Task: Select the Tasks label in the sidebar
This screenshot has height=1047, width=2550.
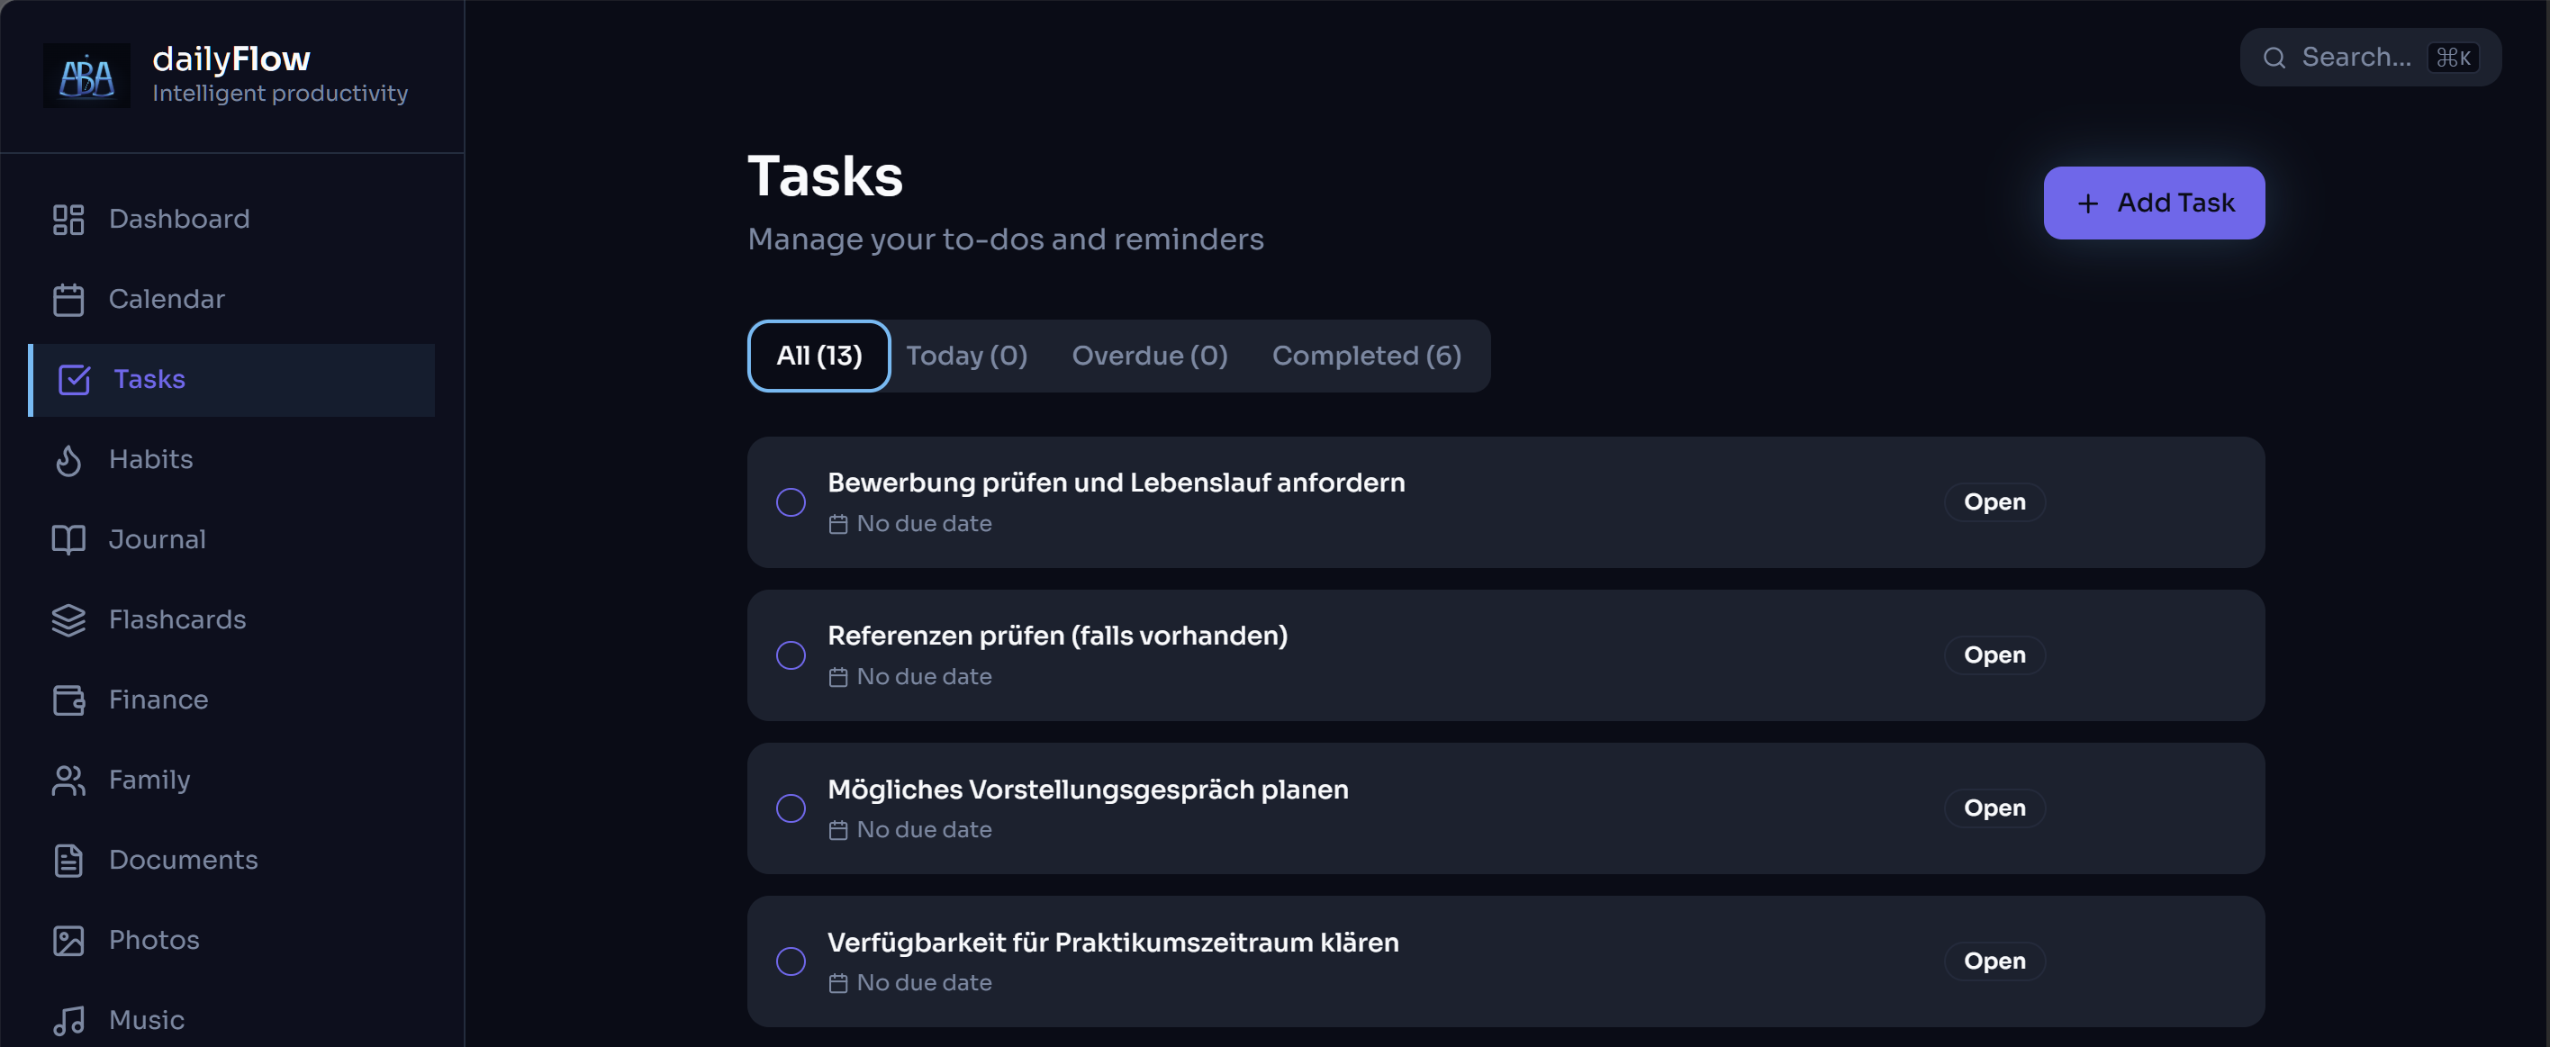Action: 149,380
